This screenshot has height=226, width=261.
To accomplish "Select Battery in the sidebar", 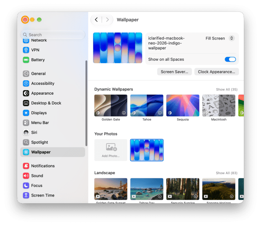I will point(53,60).
